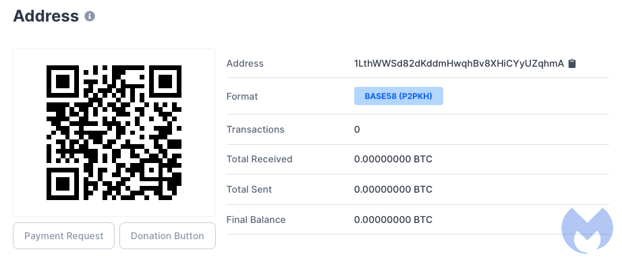Click the Transactions row label

256,129
